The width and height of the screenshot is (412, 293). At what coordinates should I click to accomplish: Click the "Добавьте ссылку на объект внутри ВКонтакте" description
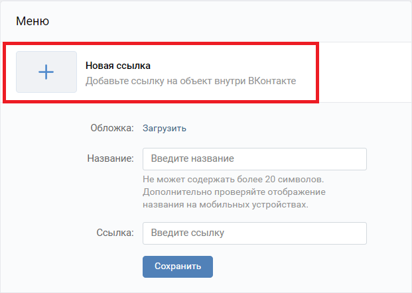[191, 81]
